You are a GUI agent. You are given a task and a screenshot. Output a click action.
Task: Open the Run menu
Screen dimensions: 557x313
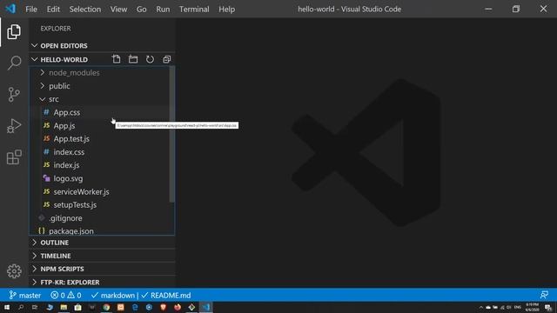tap(163, 10)
